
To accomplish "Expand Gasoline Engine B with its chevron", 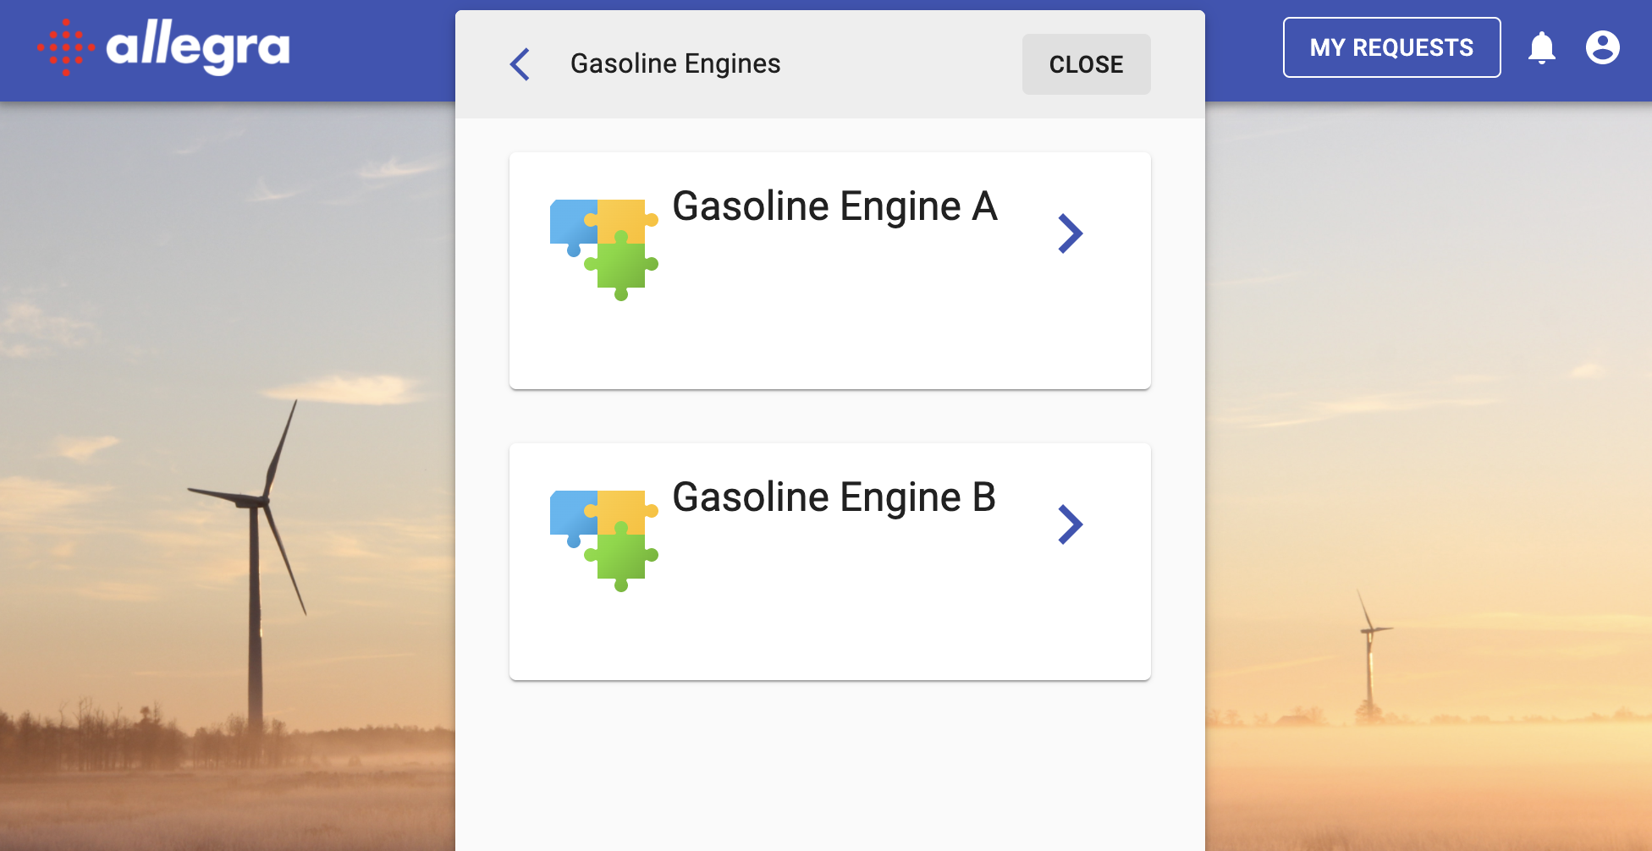I will click(1070, 524).
